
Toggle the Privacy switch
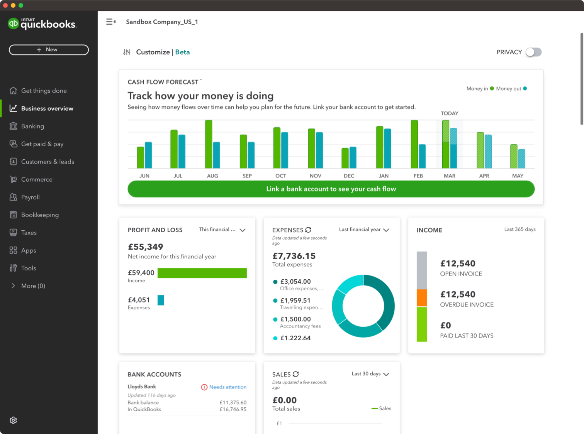tap(533, 52)
